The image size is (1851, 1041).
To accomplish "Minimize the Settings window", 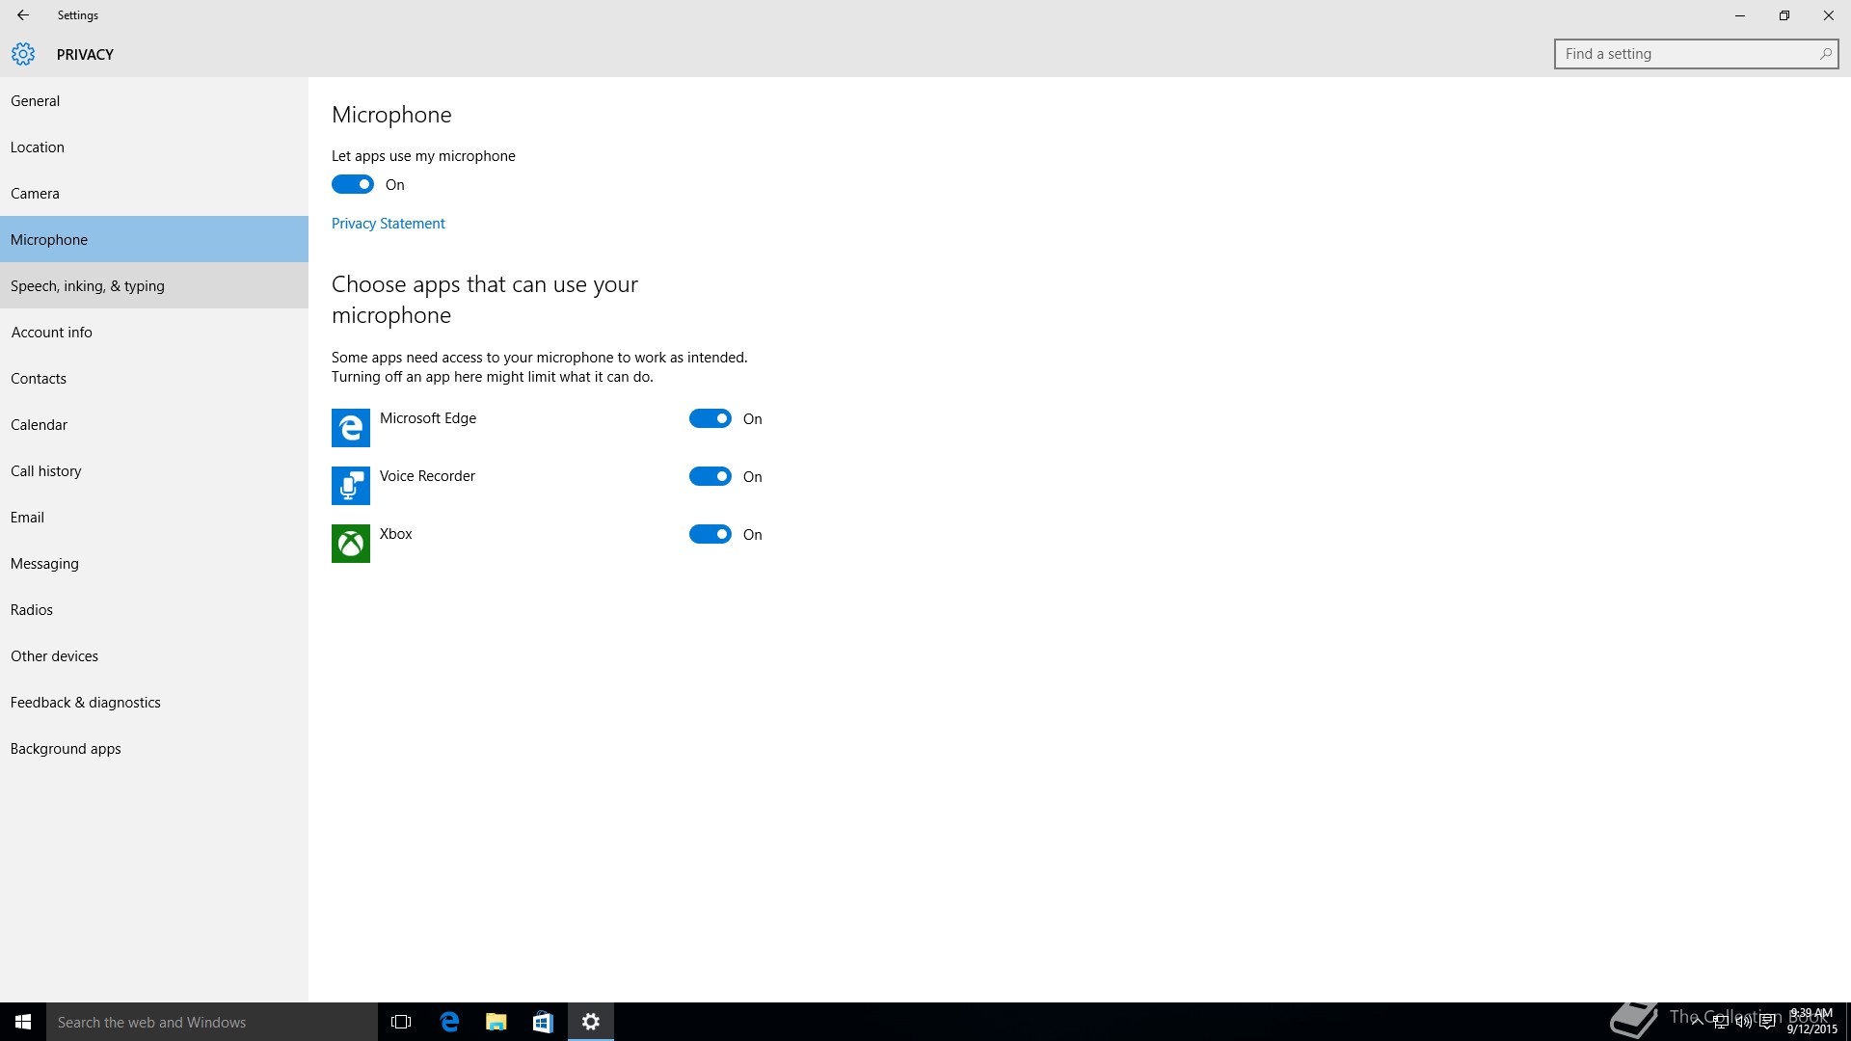I will (1740, 15).
